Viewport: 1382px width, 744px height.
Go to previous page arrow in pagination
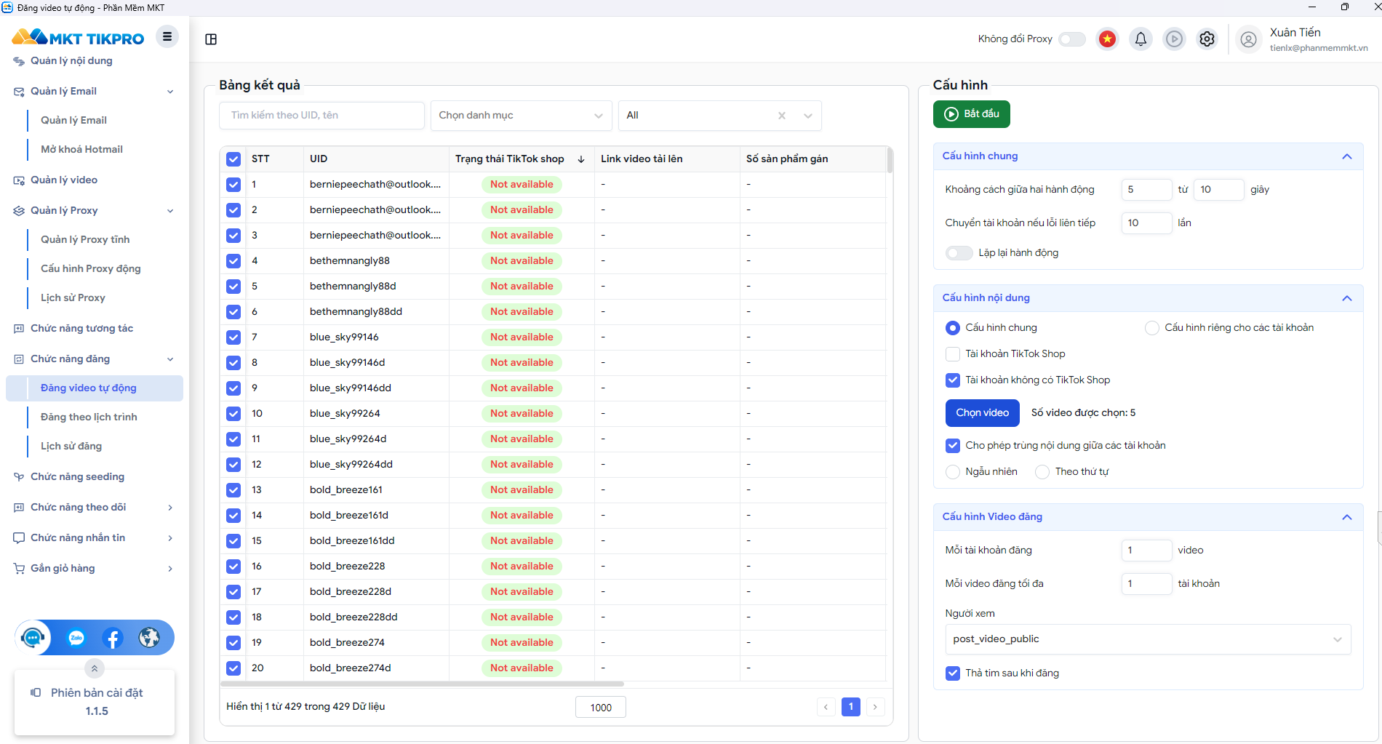(826, 707)
